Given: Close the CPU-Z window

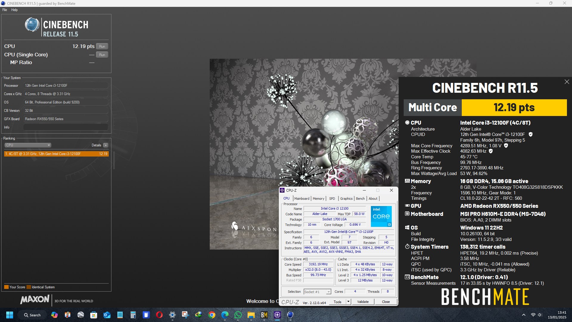Looking at the screenshot, I should pos(391,190).
